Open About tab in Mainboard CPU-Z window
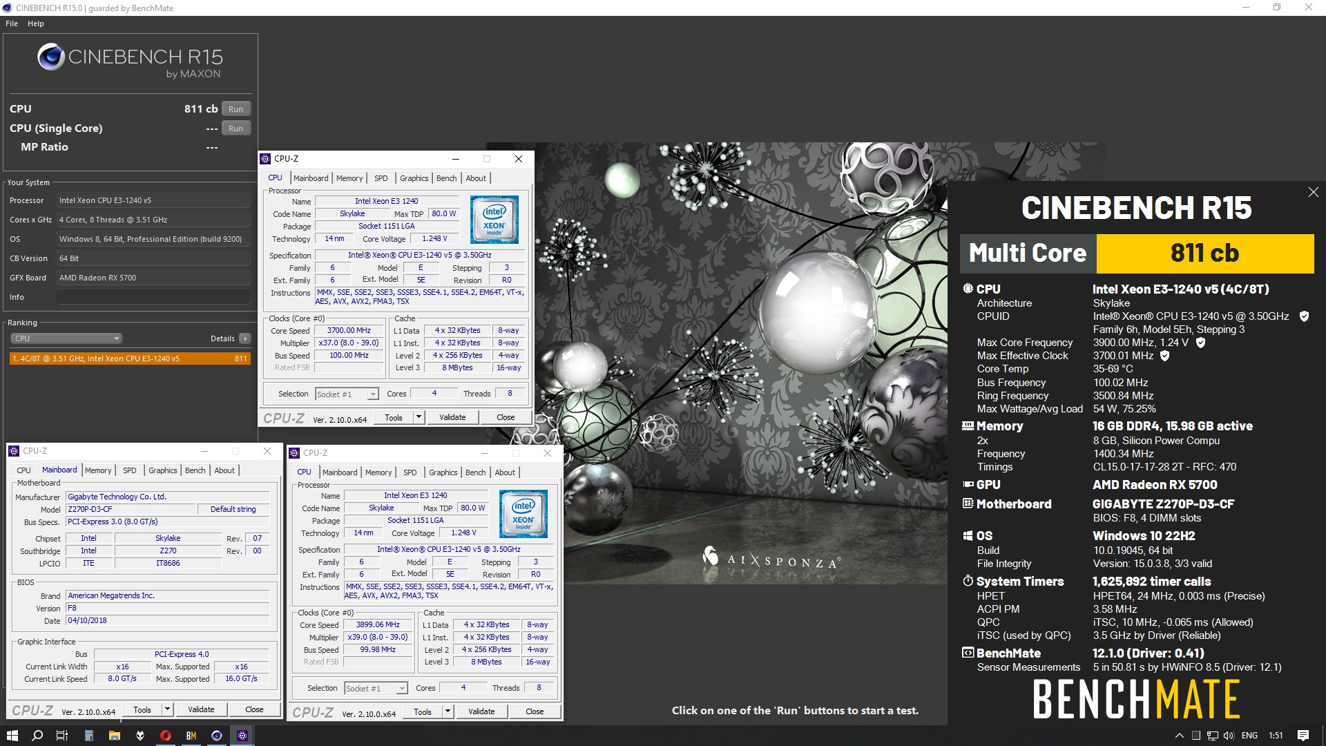 pos(224,470)
